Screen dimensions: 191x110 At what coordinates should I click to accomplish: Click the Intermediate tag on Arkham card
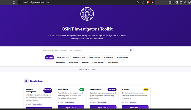pyautogui.click(x=38, y=104)
